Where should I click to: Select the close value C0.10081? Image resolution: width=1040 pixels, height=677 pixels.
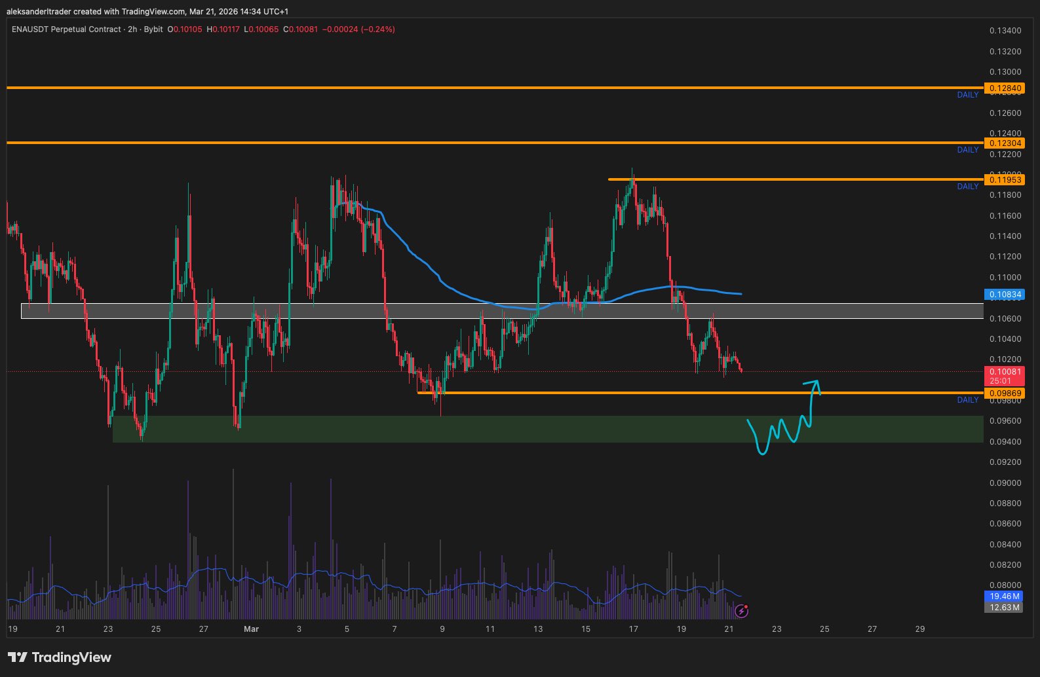pos(300,29)
